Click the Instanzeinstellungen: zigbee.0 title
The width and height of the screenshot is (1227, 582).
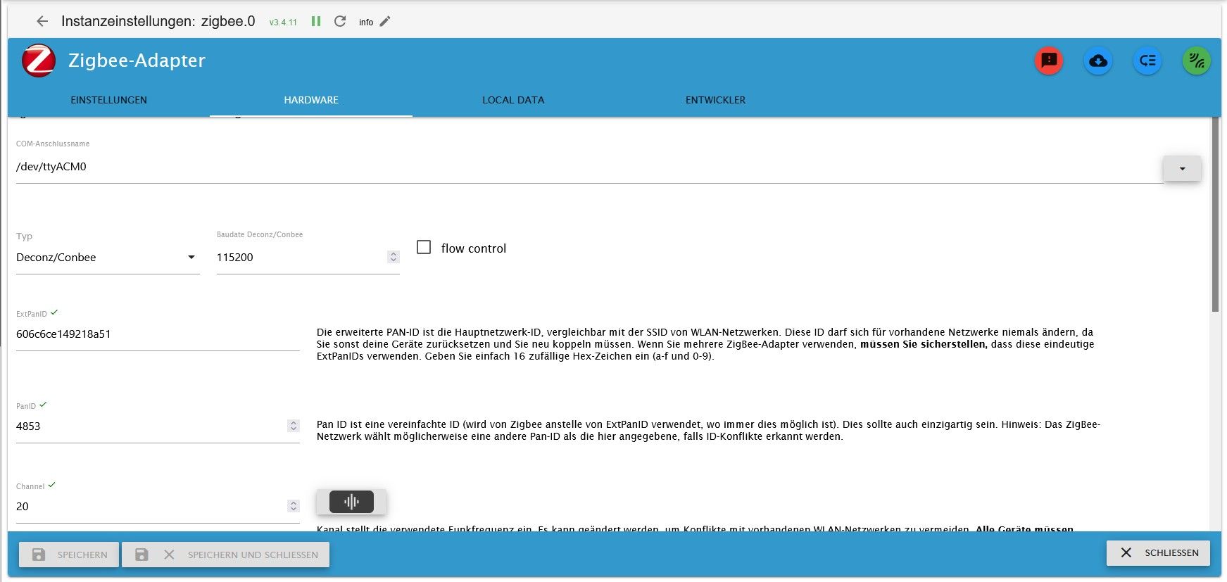158,21
